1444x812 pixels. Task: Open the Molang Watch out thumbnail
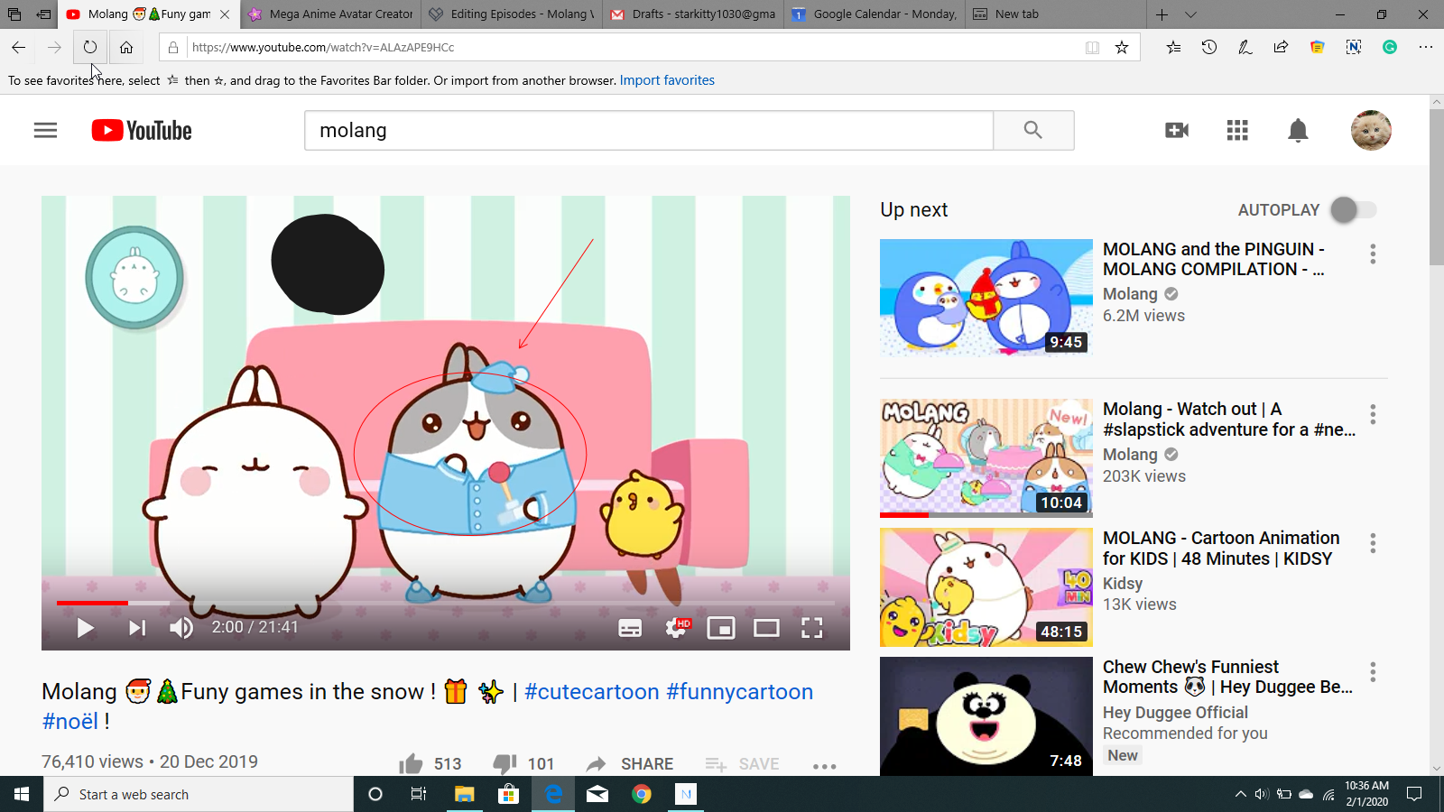(x=986, y=457)
